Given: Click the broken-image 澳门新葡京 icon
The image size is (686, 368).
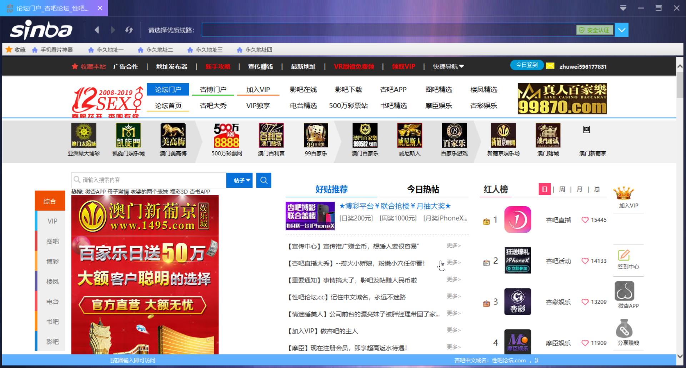Looking at the screenshot, I should coord(586,129).
